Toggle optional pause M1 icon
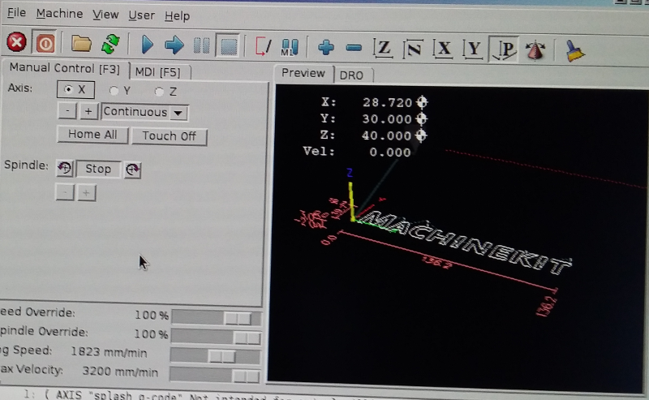Screen dimensions: 649x400 tap(290, 48)
